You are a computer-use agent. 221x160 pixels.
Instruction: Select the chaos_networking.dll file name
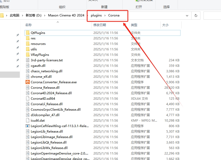(46, 71)
